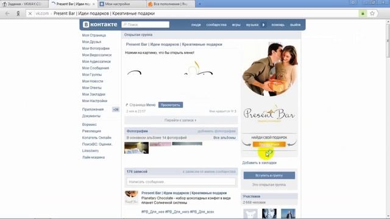Switch to the 'Все пополнения' tab
The height and width of the screenshot is (219, 390).
171,4
